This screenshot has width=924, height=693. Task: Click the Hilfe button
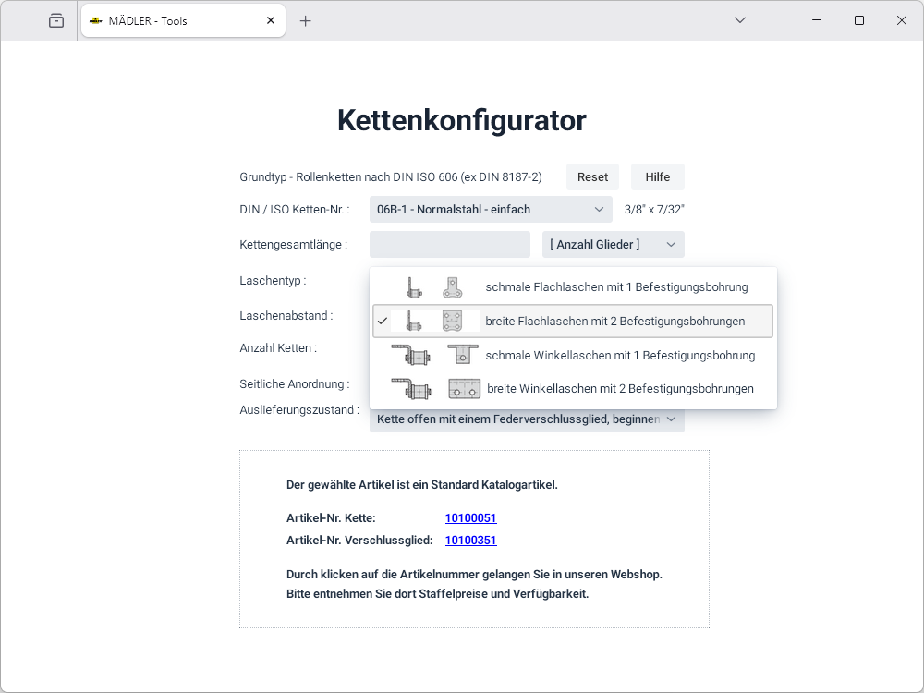pyautogui.click(x=657, y=177)
